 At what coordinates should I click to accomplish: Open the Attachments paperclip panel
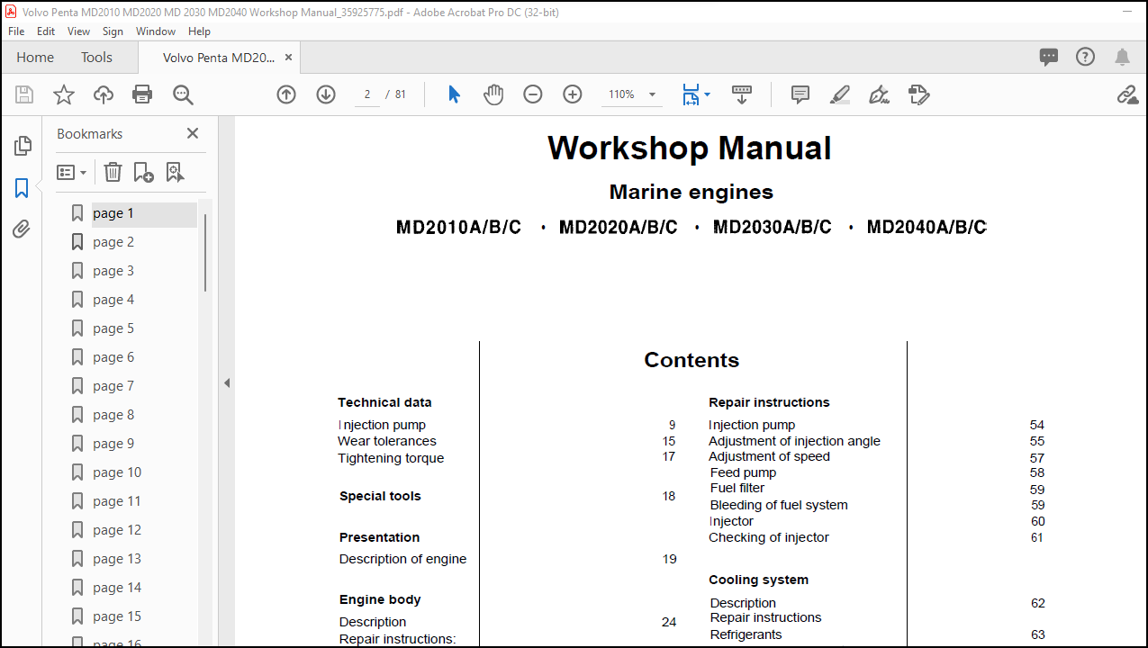23,229
